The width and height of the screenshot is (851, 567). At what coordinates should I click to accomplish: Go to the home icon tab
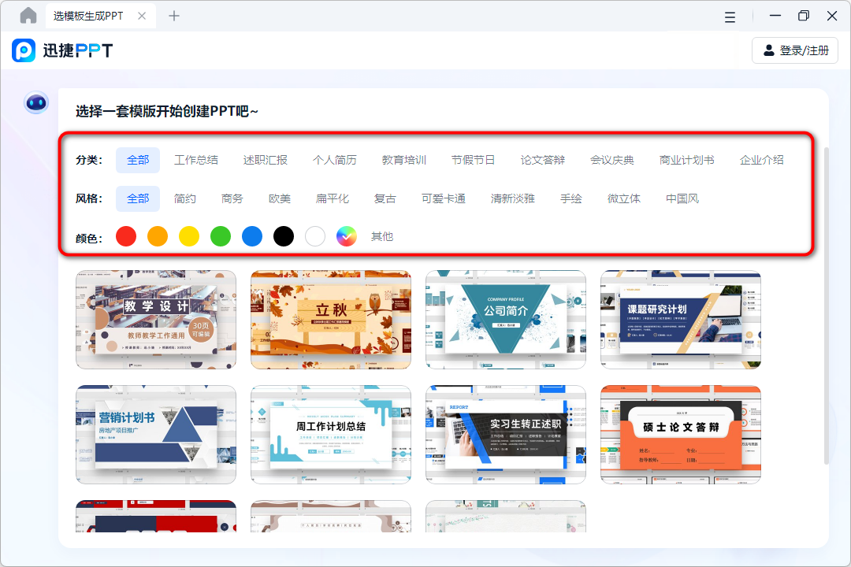[28, 16]
